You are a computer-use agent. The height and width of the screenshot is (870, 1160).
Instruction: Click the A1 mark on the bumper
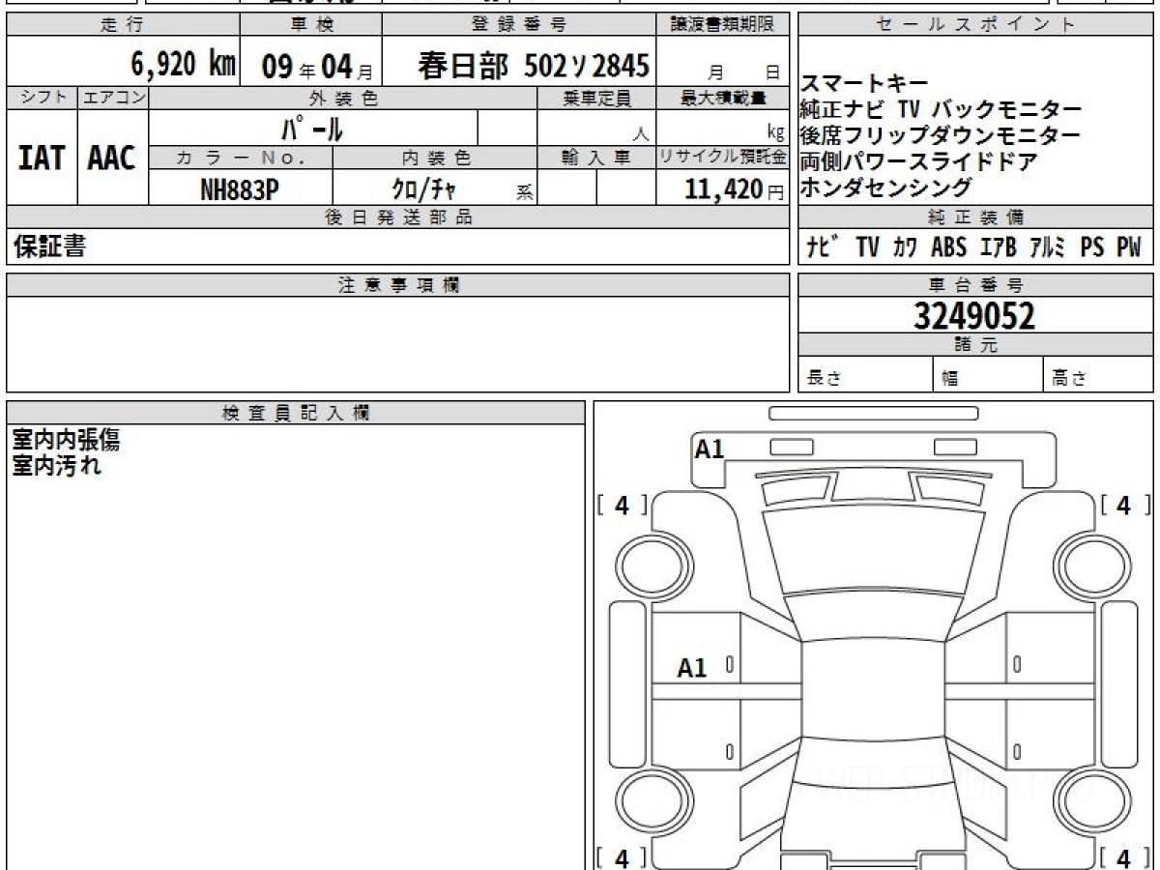[710, 449]
